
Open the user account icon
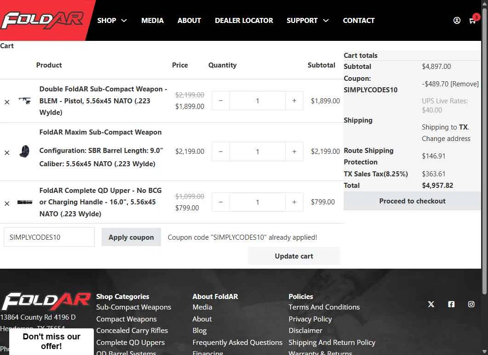[457, 21]
